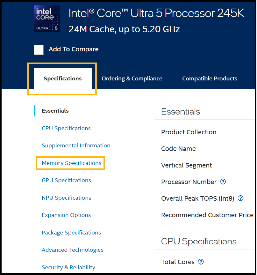Open the Compatible Products tab
The width and height of the screenshot is (257, 275).
point(210,78)
